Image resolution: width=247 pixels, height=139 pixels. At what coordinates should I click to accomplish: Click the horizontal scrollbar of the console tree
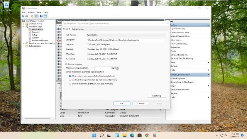[37, 119]
